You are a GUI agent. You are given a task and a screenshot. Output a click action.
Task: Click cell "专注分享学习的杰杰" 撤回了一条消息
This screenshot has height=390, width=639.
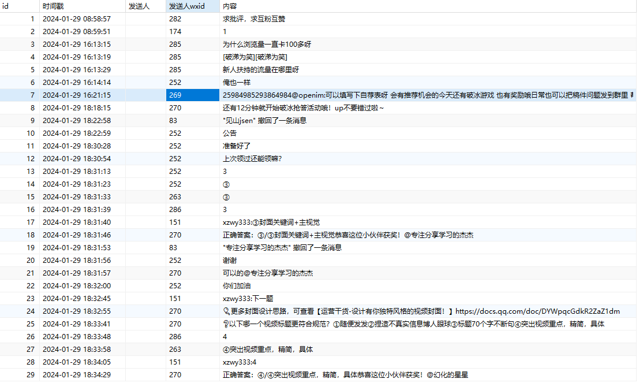pos(428,248)
